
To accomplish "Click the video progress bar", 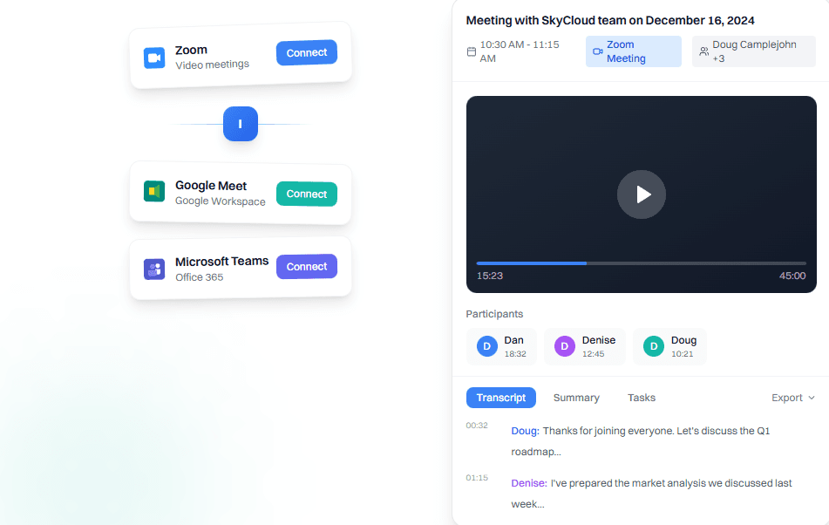I will coord(641,262).
